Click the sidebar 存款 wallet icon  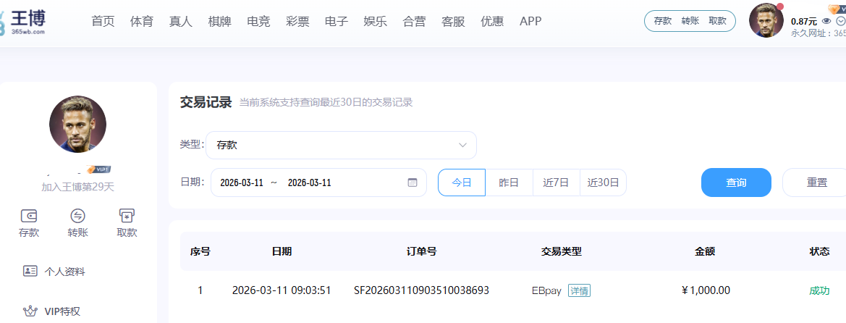[29, 216]
